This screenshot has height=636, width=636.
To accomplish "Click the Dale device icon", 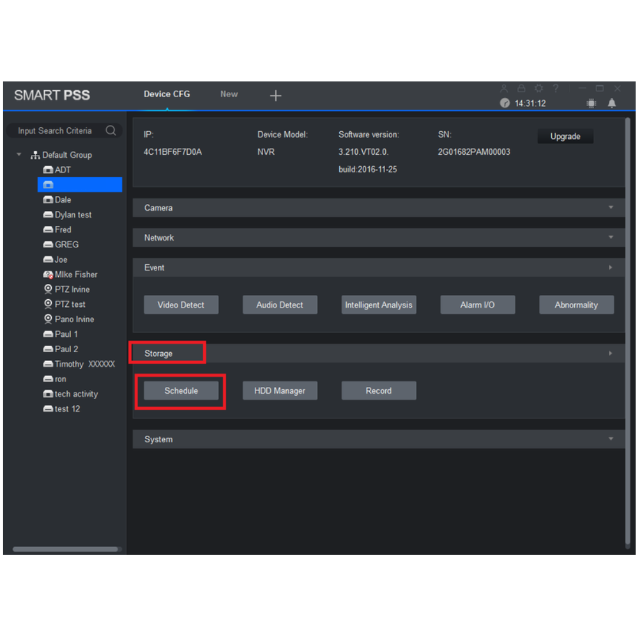I will pyautogui.click(x=48, y=200).
